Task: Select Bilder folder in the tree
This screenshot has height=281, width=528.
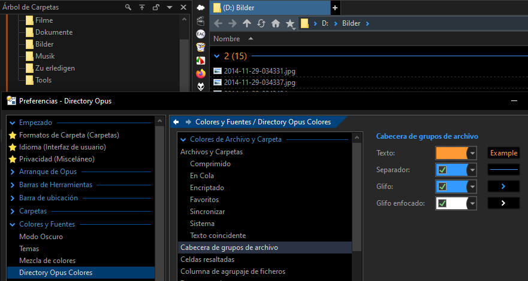Action: coord(44,44)
